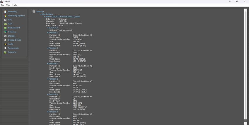The width and height of the screenshot is (249, 125).
Task: Collapse the S.M.A.R.T section
Action: tap(47, 28)
